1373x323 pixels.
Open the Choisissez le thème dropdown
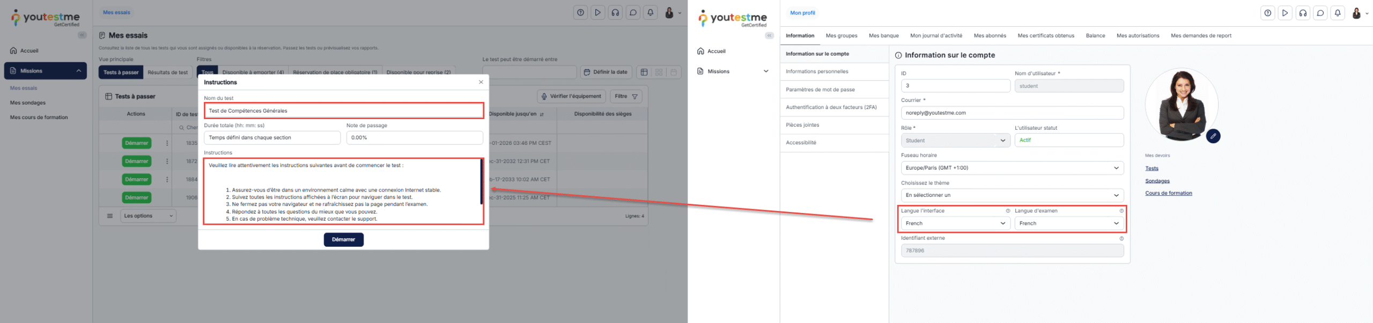tap(1012, 195)
